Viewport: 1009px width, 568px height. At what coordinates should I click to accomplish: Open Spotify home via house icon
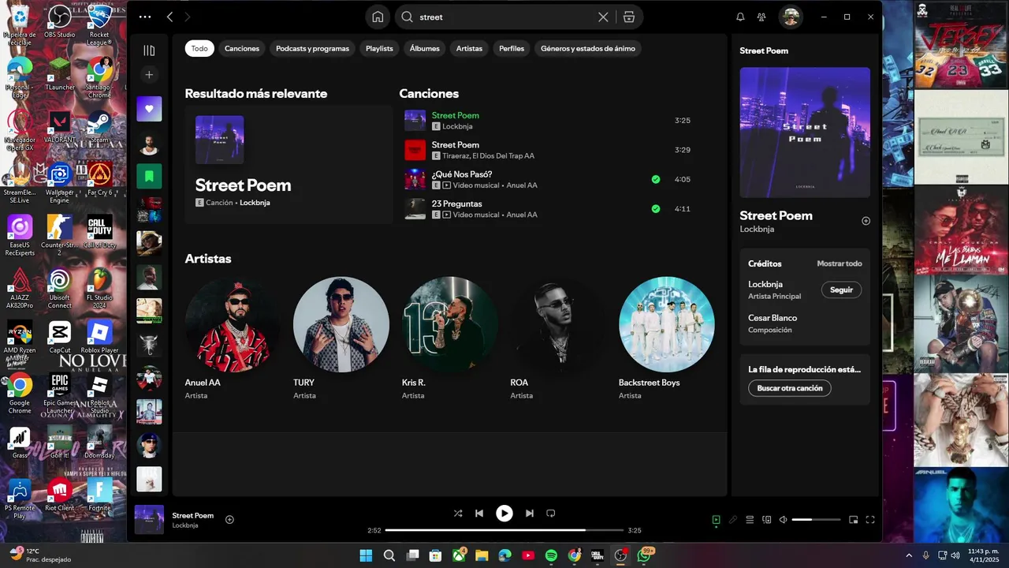tap(378, 17)
